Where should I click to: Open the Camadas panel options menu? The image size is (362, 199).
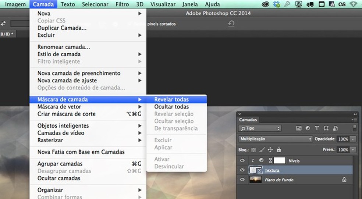tap(354, 120)
